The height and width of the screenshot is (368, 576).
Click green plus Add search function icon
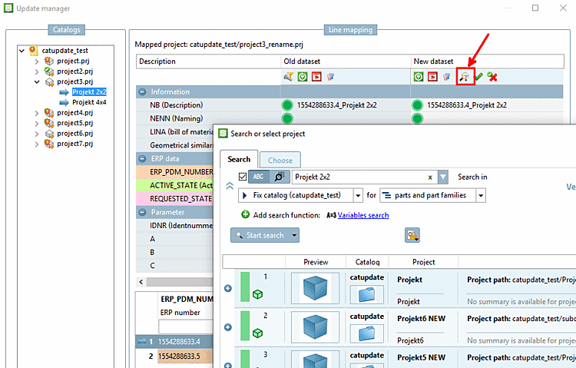click(x=245, y=215)
